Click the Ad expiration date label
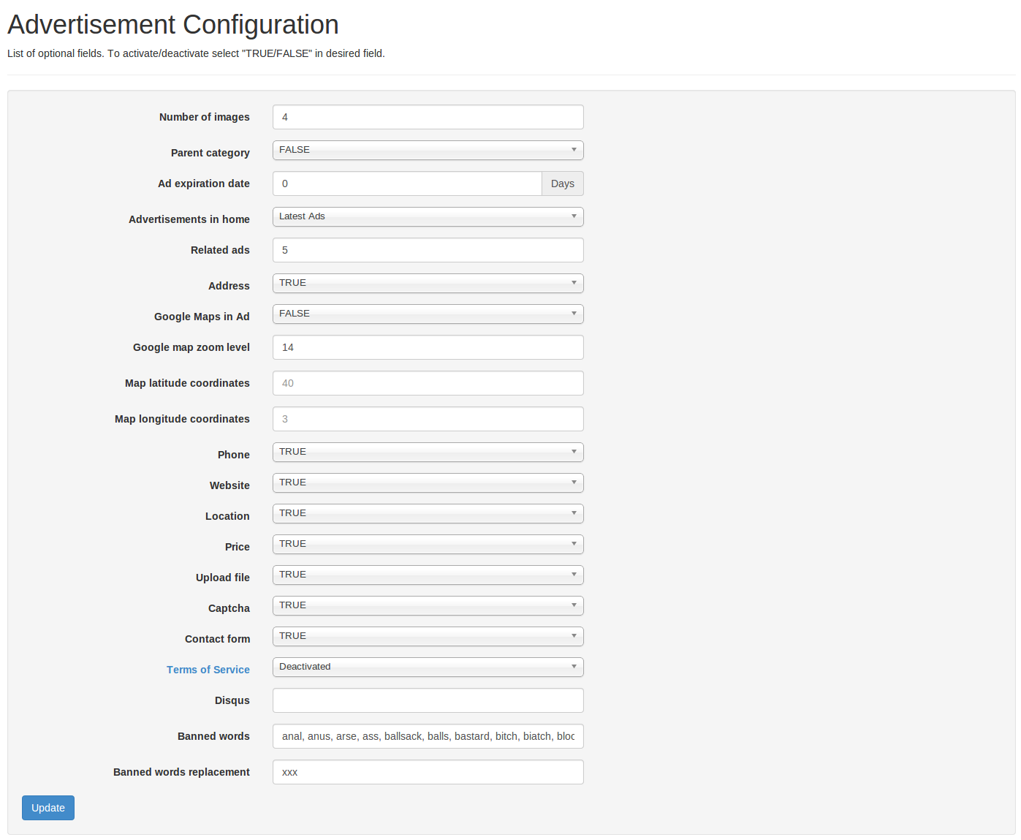Screen dimensions: 1021x840 [204, 183]
